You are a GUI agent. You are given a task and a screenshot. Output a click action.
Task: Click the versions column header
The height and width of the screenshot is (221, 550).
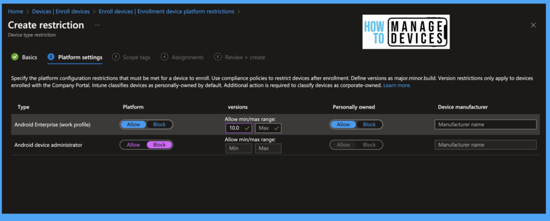click(238, 107)
